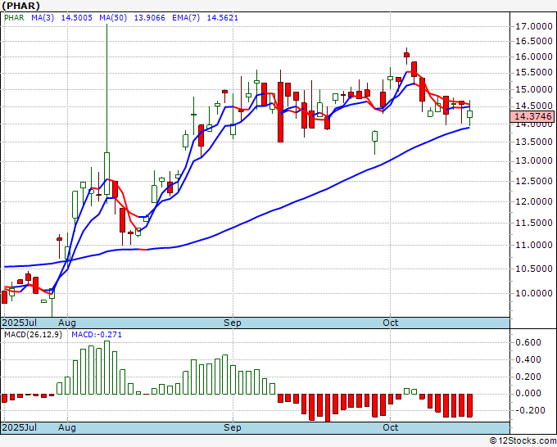Click the 13.5000 price axis label
Image resolution: width=557 pixels, height=447 pixels.
[533, 142]
